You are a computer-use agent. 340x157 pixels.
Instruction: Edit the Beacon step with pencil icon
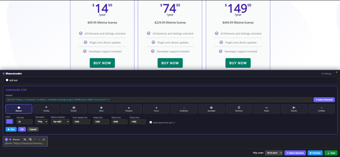[25, 139]
